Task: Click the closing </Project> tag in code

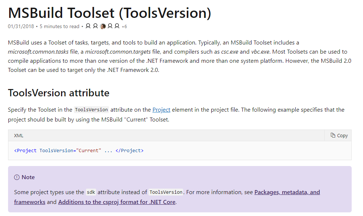Action: [x=129, y=151]
